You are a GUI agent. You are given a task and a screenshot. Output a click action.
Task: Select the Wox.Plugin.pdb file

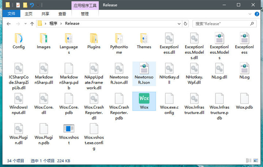coord(43,134)
